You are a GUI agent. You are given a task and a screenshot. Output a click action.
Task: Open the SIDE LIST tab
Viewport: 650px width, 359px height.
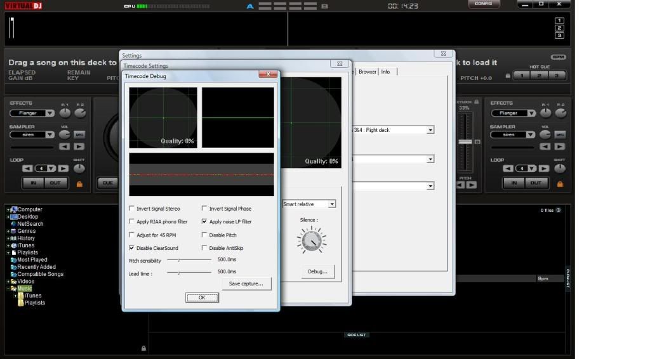[357, 334]
